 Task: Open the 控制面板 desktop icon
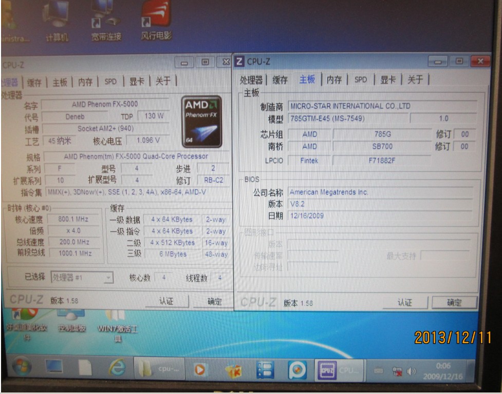point(71,321)
